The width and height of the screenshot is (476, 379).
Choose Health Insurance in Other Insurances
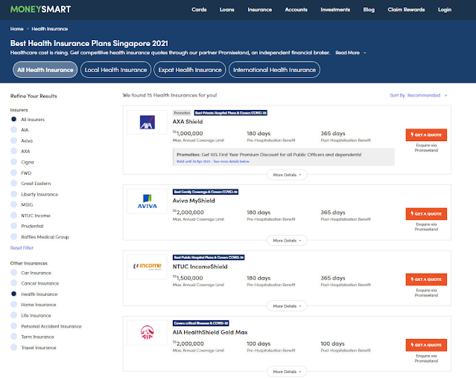[x=13, y=294]
